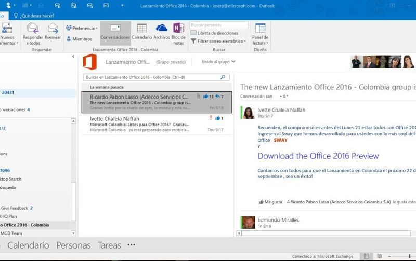Open the OneNote Bloc de notas
Image resolution: width=416 pixels, height=261 pixels.
[178, 34]
